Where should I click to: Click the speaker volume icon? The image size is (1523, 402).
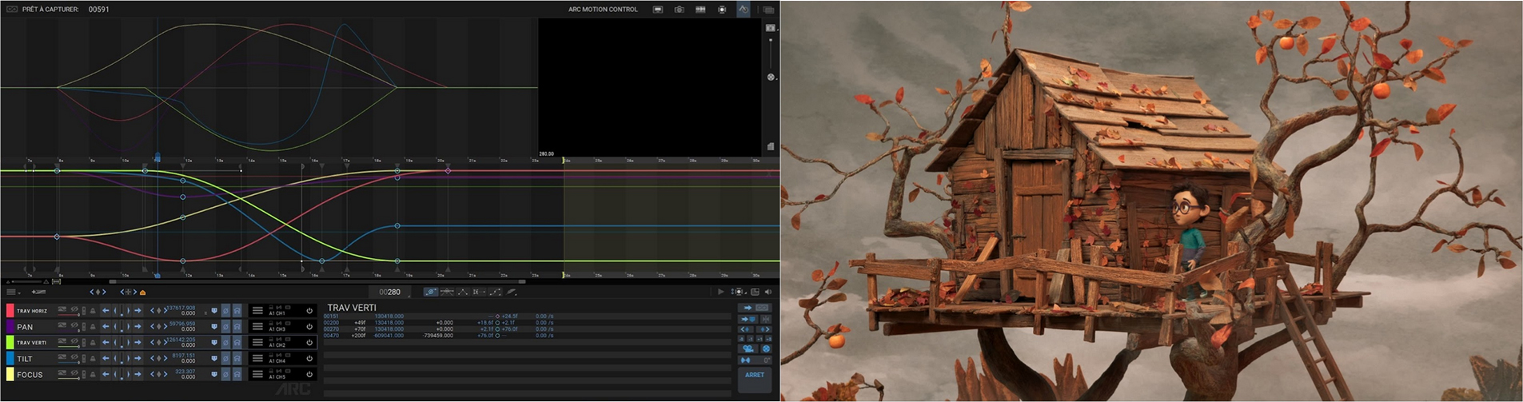click(767, 292)
